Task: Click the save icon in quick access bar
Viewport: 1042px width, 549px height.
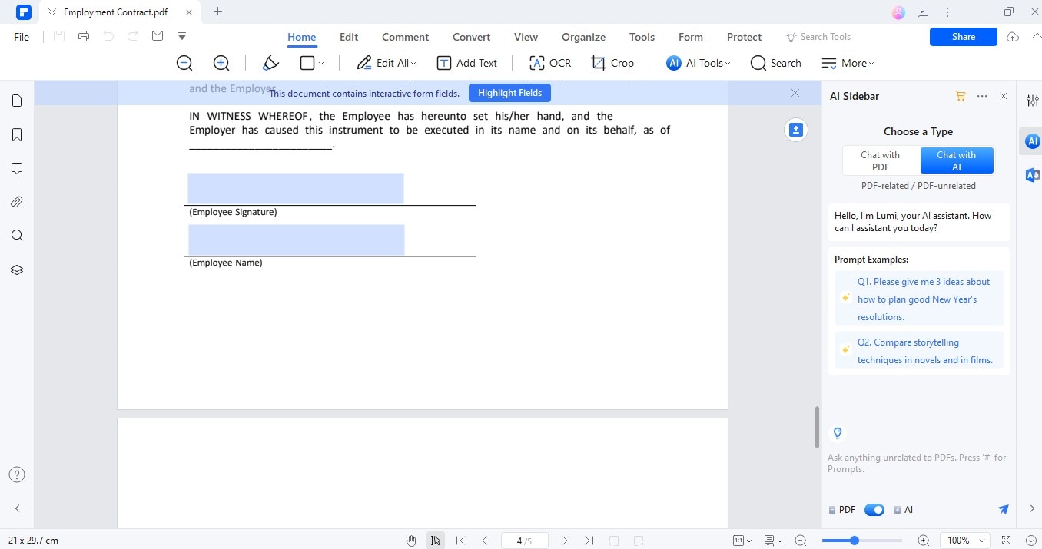Action: pos(59,36)
